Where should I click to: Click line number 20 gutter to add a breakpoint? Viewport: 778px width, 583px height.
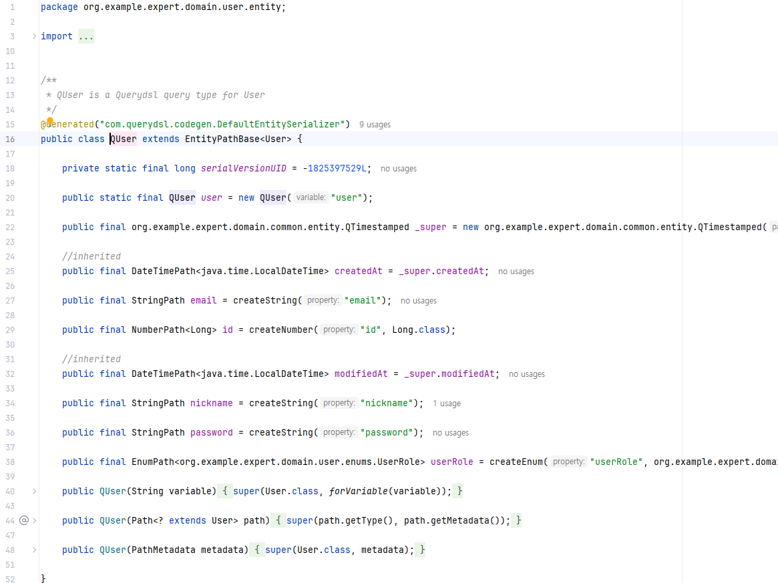click(10, 197)
